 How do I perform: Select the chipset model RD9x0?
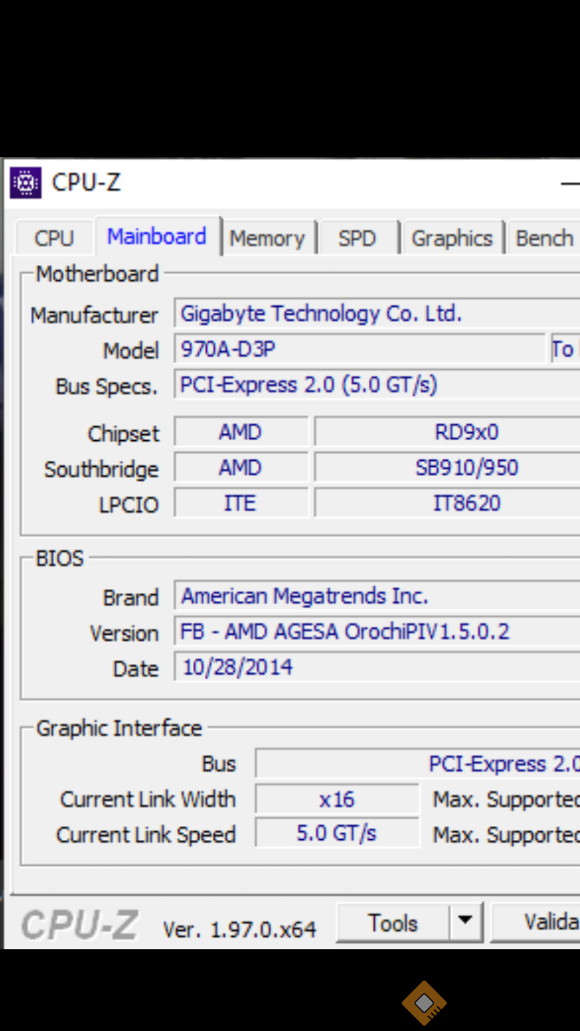447,432
